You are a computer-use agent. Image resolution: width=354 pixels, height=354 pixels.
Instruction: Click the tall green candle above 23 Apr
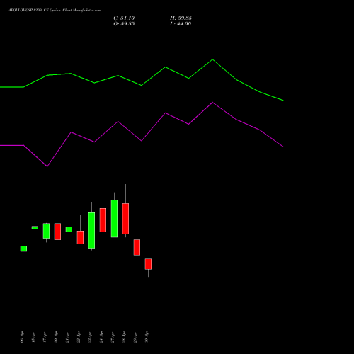click(x=91, y=230)
